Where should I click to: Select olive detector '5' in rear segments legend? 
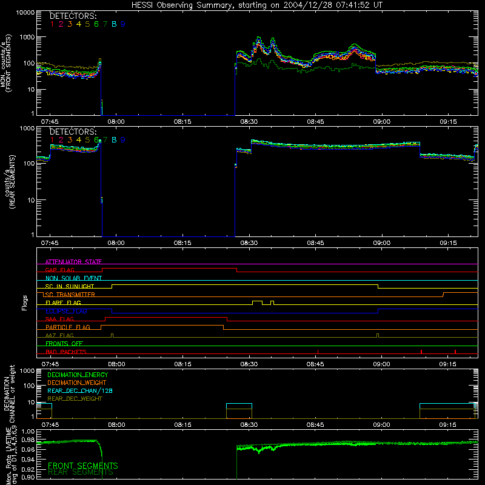pyautogui.click(x=87, y=140)
